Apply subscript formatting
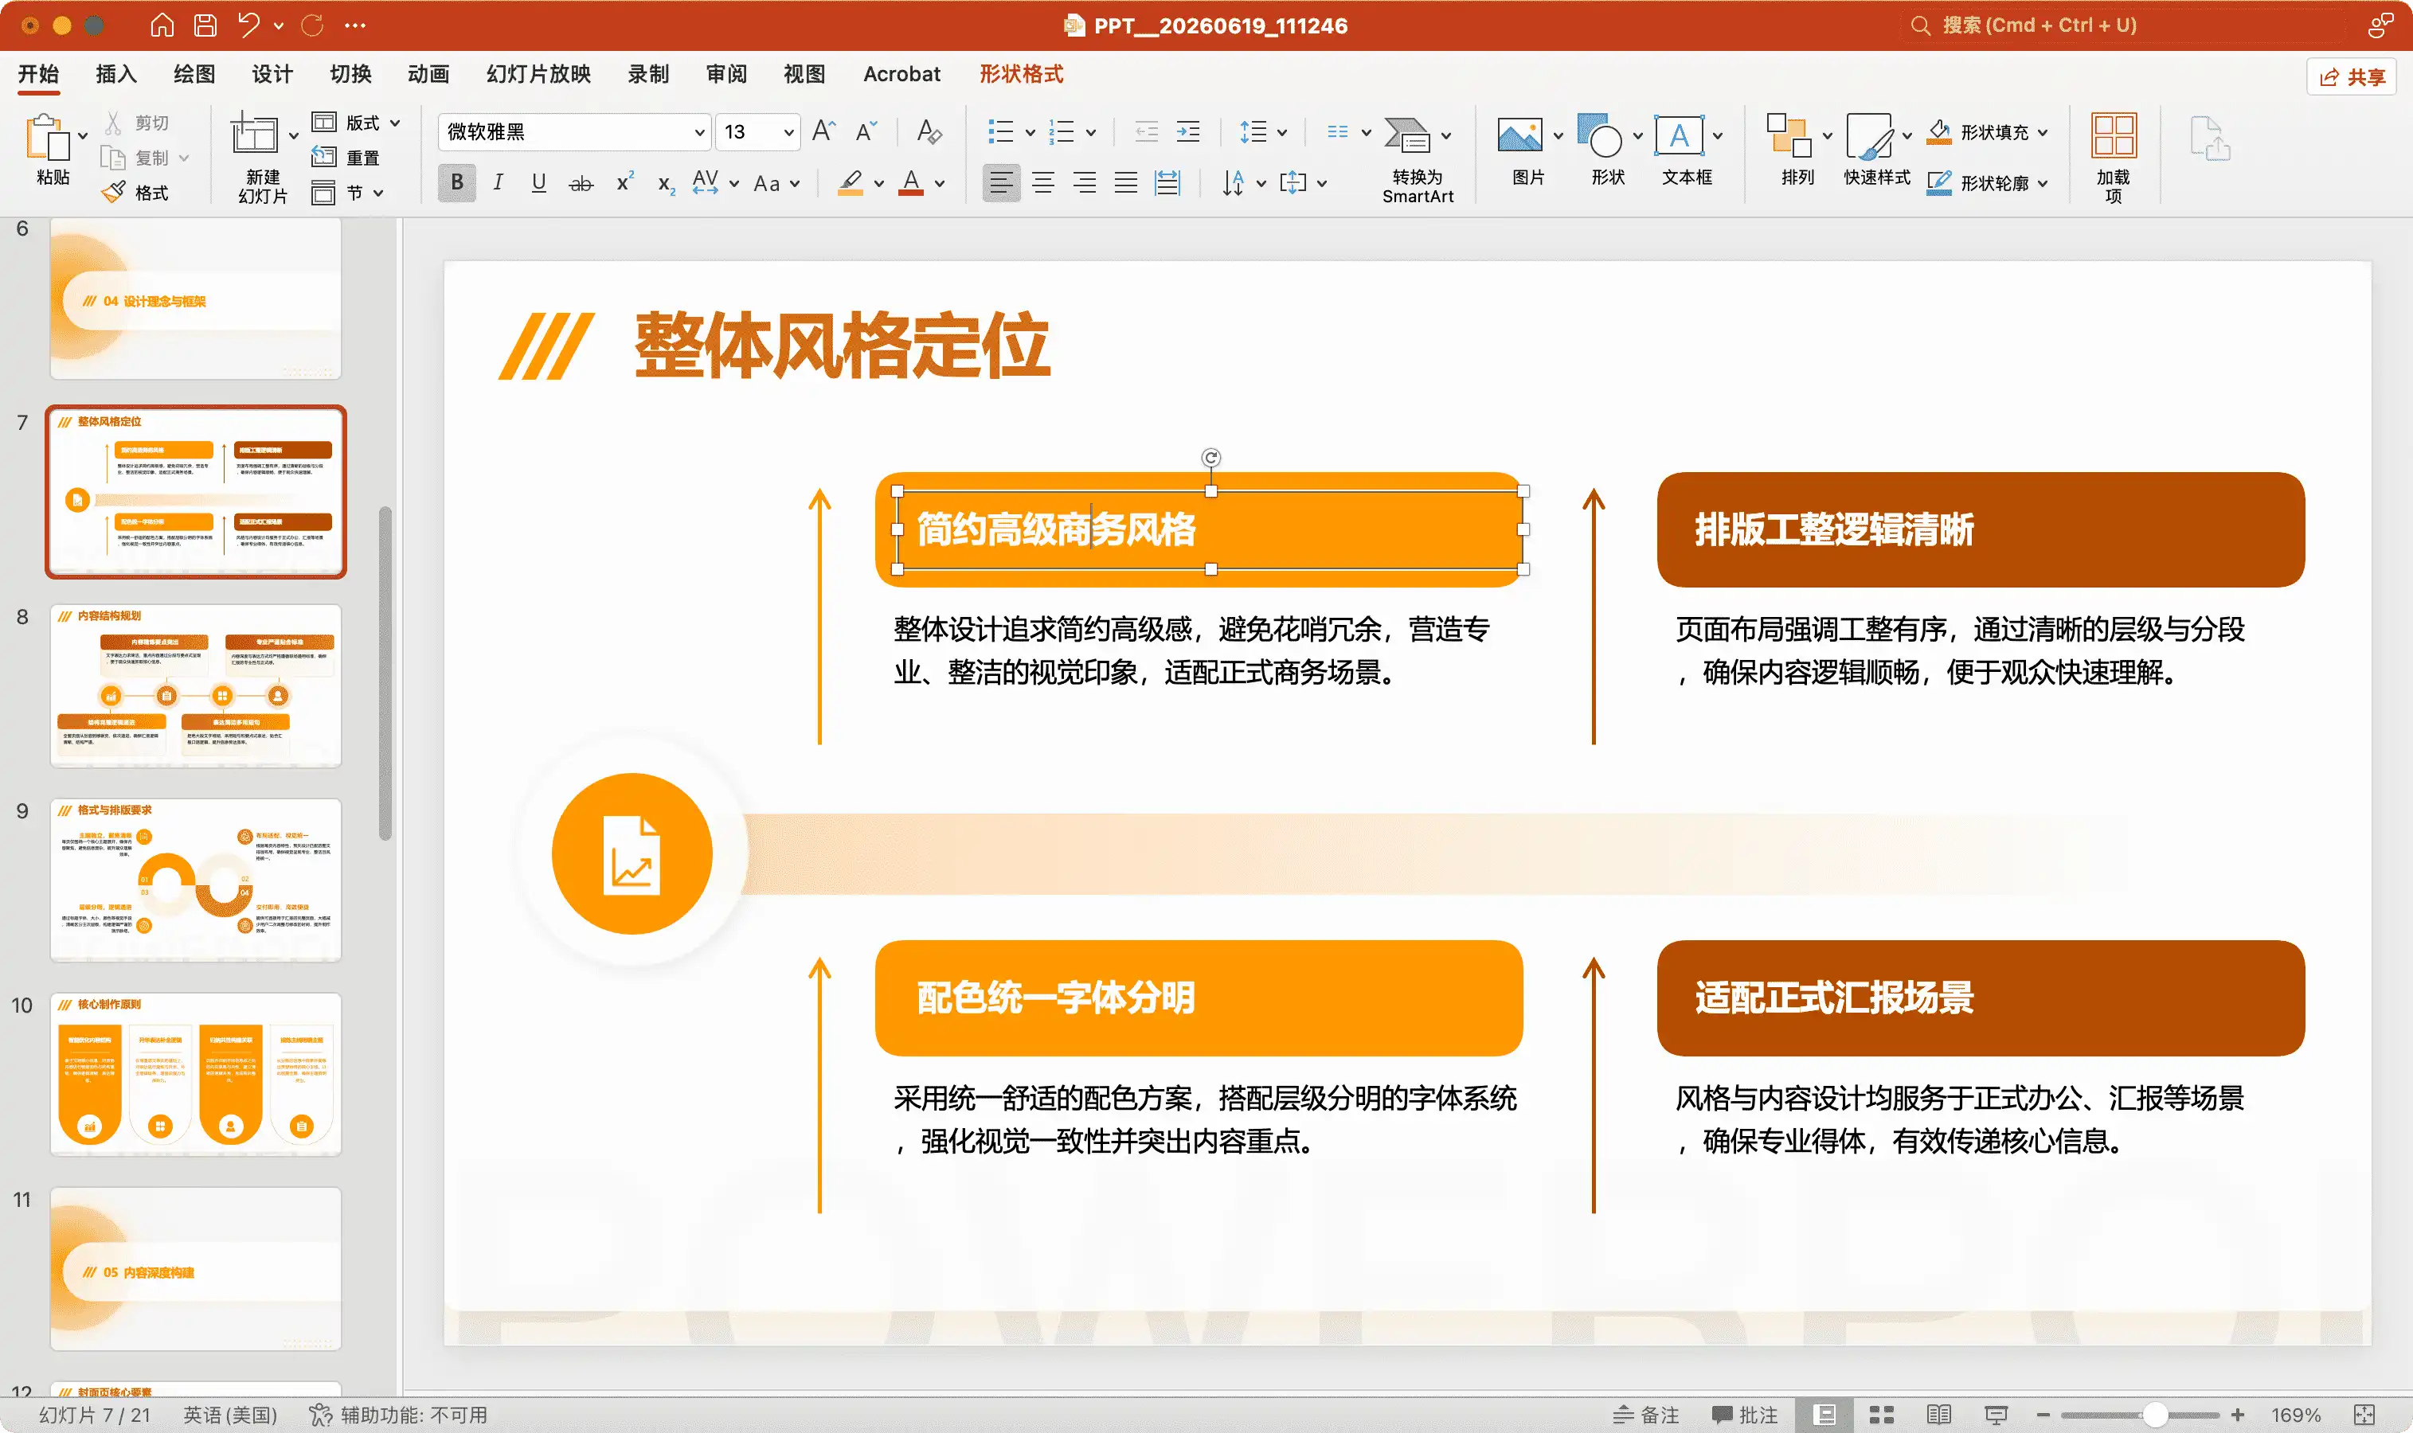2413x1433 pixels. pyautogui.click(x=666, y=183)
